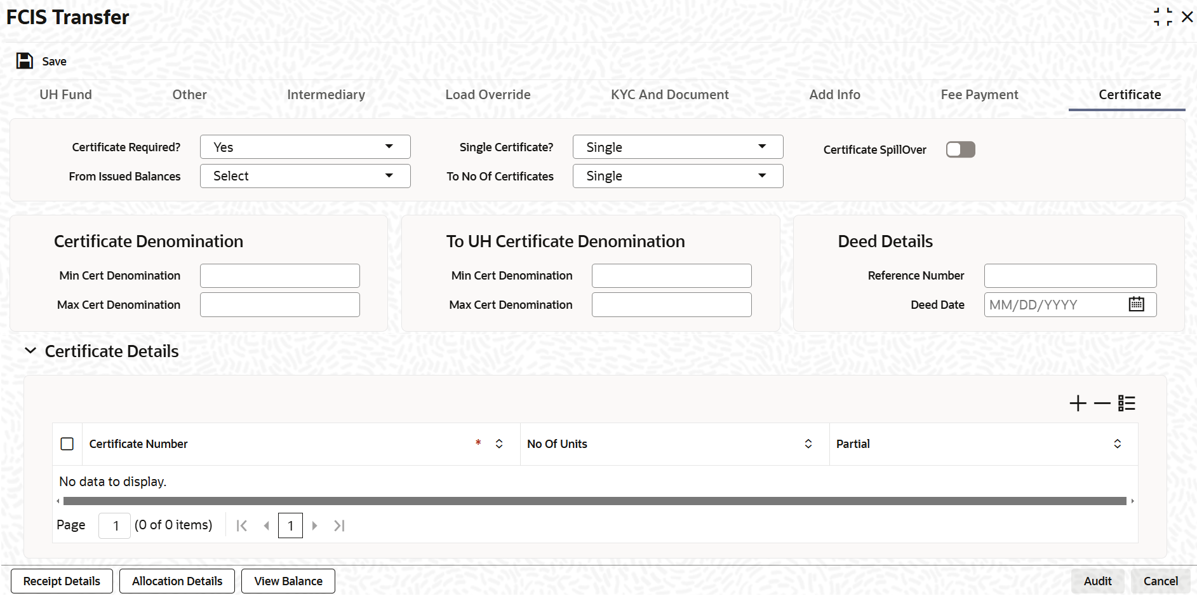1197x603 pixels.
Task: Click the View Balance button
Action: (288, 581)
